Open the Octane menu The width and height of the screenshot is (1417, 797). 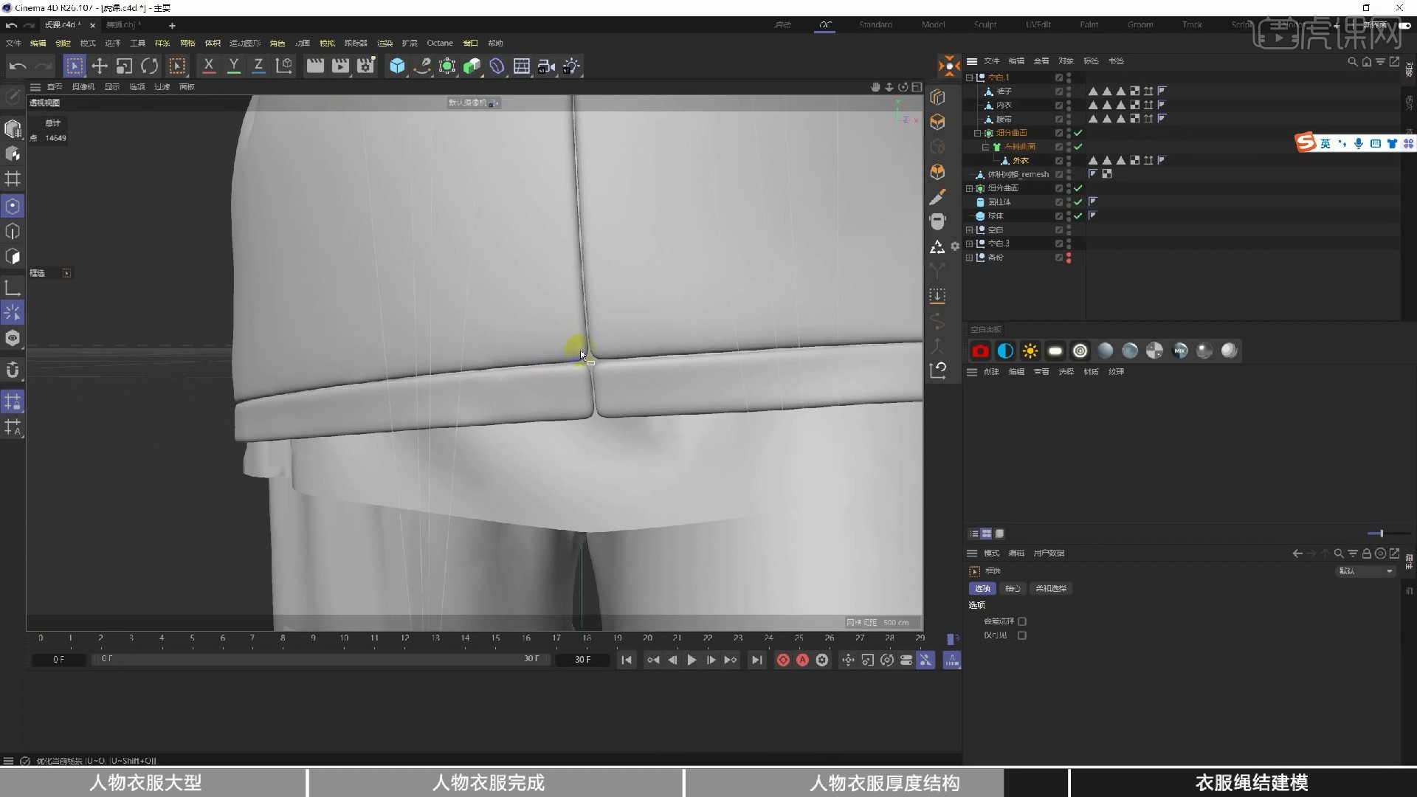point(440,44)
